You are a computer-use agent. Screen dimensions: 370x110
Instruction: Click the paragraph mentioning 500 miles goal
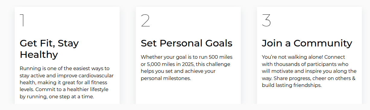187,68
